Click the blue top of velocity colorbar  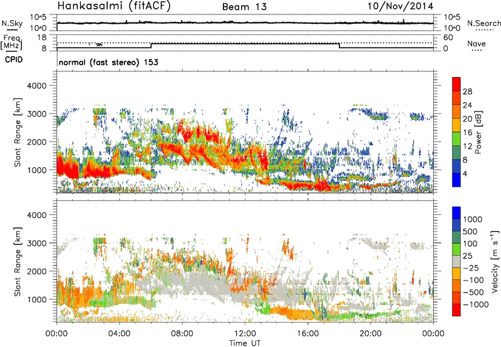pyautogui.click(x=457, y=213)
